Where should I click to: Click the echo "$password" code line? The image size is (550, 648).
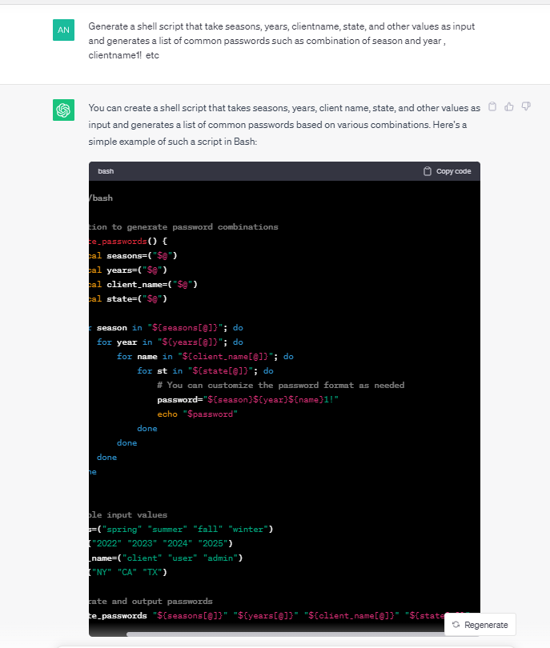198,414
